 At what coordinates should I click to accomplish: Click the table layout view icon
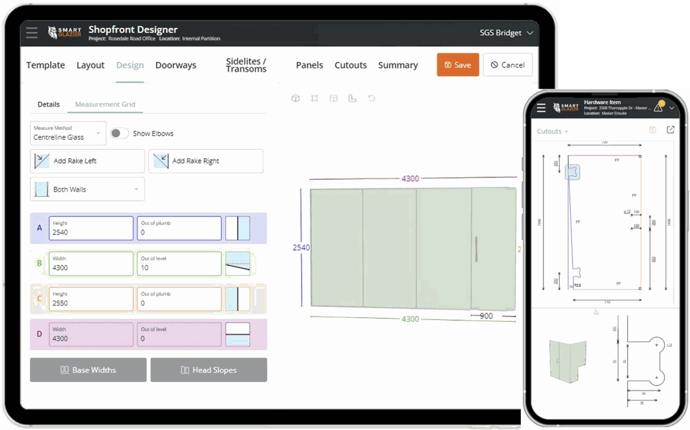click(x=333, y=98)
